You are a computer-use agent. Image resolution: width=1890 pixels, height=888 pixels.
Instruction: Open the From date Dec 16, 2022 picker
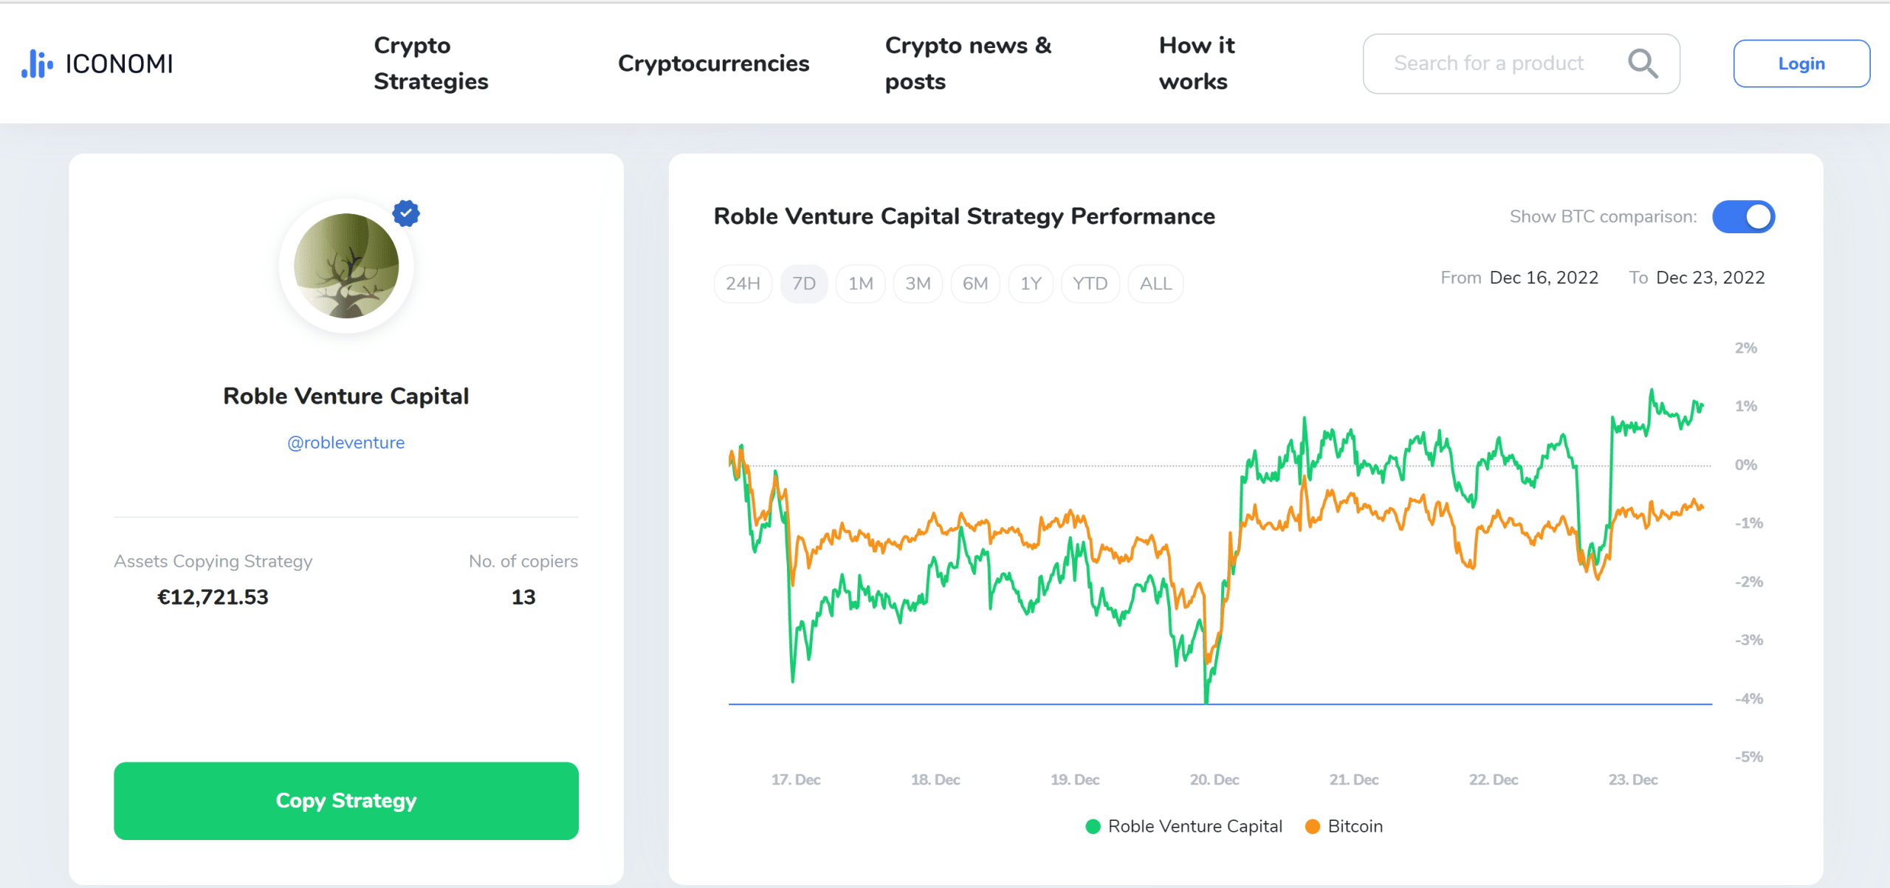pyautogui.click(x=1544, y=278)
